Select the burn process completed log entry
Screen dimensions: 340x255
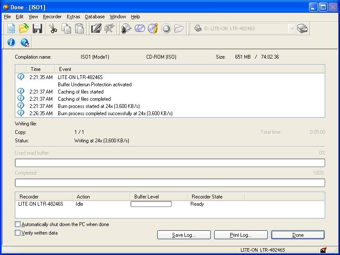point(115,113)
